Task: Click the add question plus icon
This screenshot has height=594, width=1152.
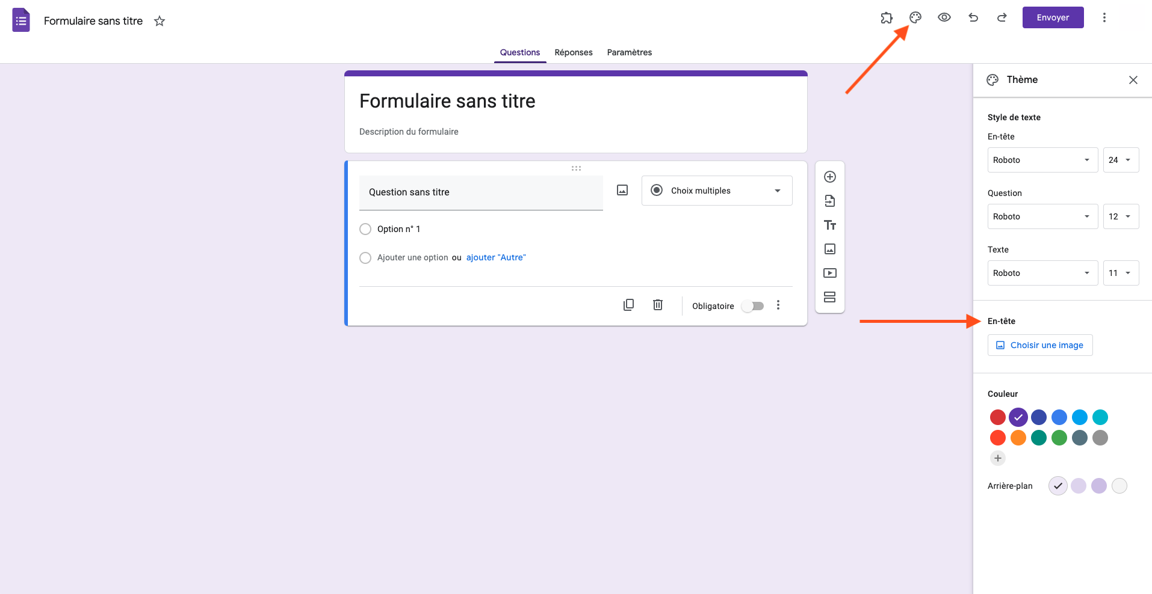Action: click(830, 177)
